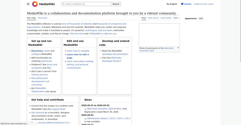Open the Wikimedia Hackathon 2025 photo thumbnail
The height and width of the screenshot is (125, 241).
[159, 35]
